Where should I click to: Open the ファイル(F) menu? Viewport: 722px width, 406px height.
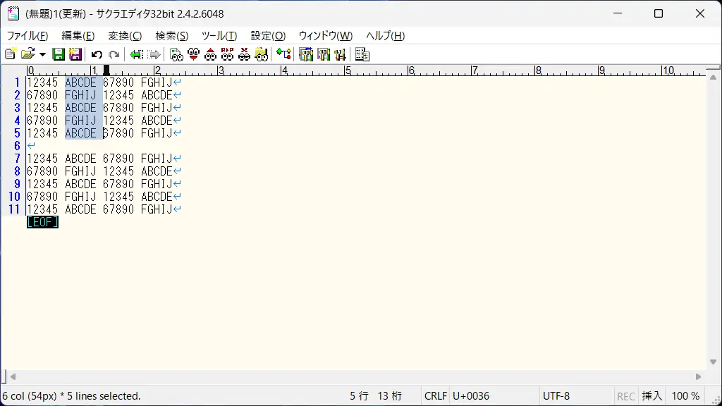point(27,36)
